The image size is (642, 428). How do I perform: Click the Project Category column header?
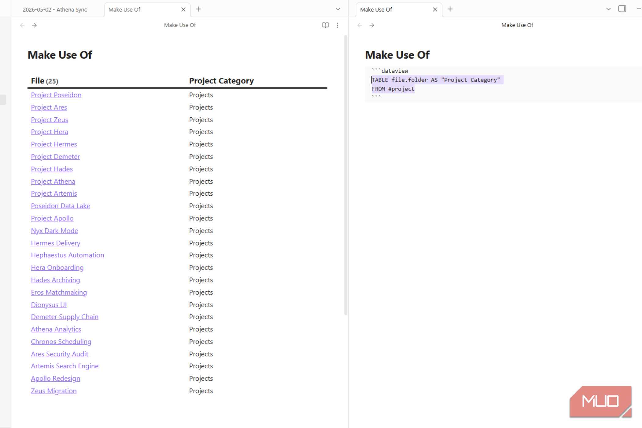[x=221, y=81]
